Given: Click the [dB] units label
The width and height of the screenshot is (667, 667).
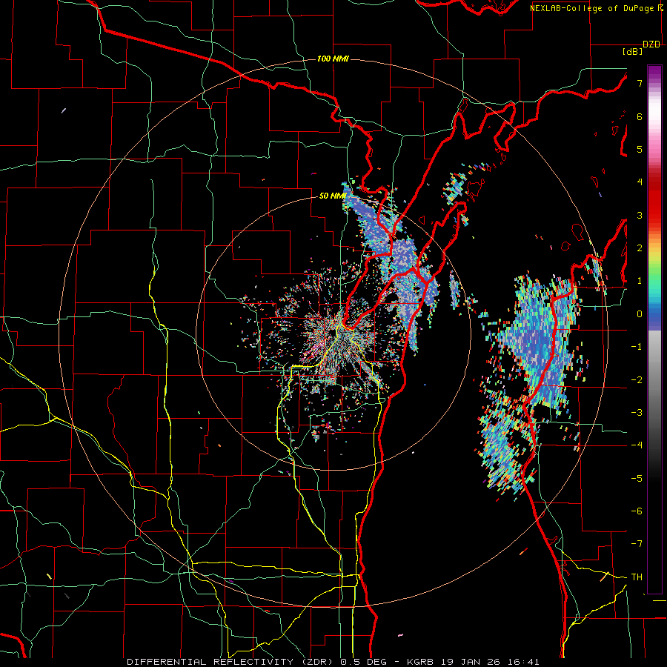Looking at the screenshot, I should [x=632, y=51].
